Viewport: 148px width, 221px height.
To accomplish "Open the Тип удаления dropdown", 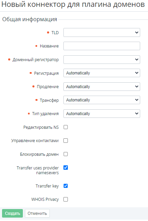I will [x=102, y=114].
